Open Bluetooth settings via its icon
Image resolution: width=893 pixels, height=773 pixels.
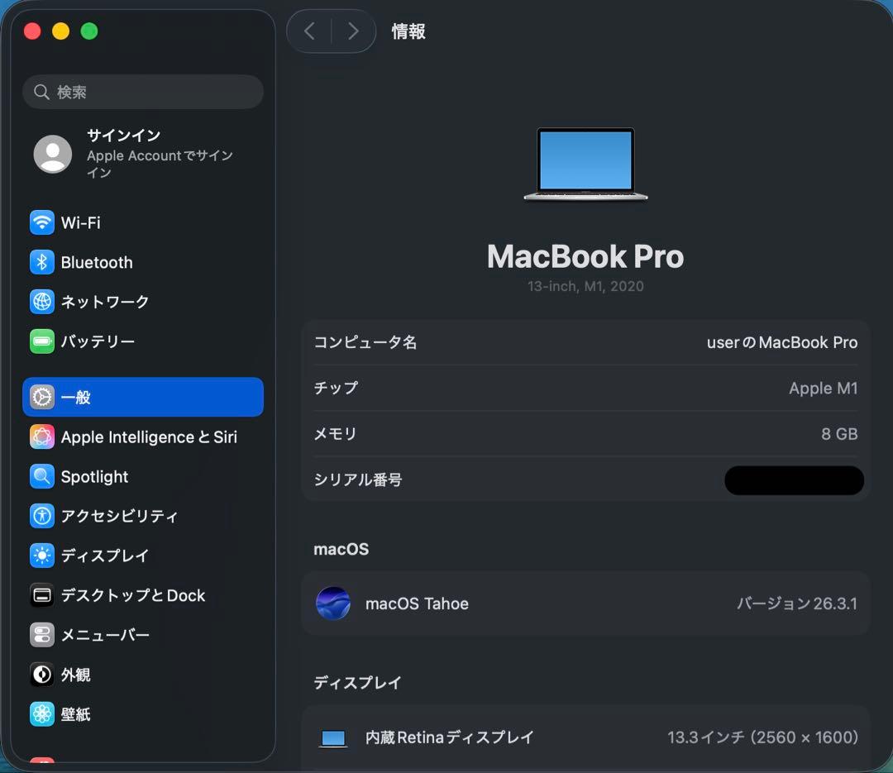tap(41, 262)
